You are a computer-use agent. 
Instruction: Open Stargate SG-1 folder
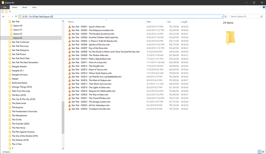18,71
